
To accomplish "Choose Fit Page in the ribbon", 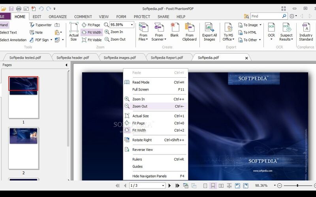I will point(91,25).
